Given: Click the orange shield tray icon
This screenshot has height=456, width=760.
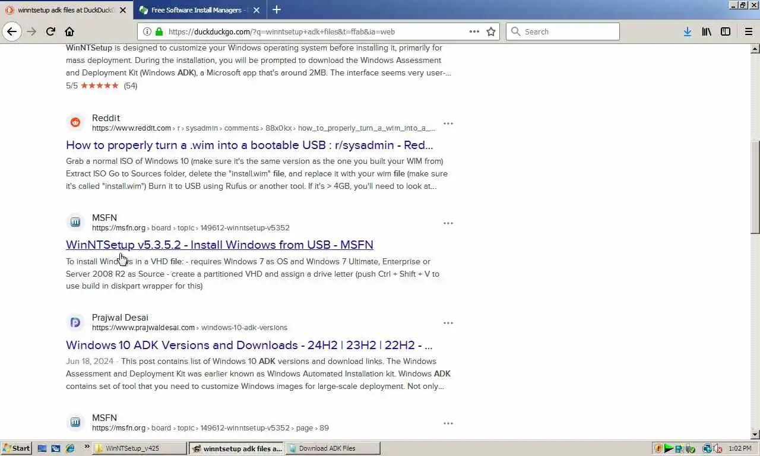Looking at the screenshot, I should (x=658, y=449).
